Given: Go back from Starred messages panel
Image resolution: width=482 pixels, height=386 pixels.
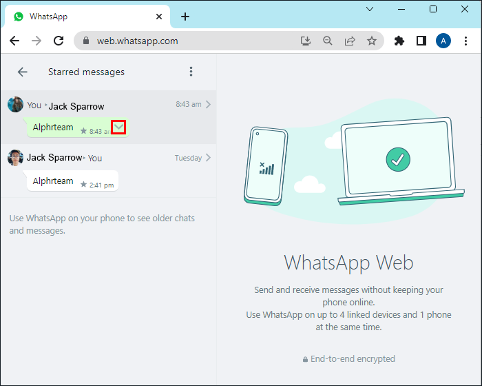Looking at the screenshot, I should [23, 72].
